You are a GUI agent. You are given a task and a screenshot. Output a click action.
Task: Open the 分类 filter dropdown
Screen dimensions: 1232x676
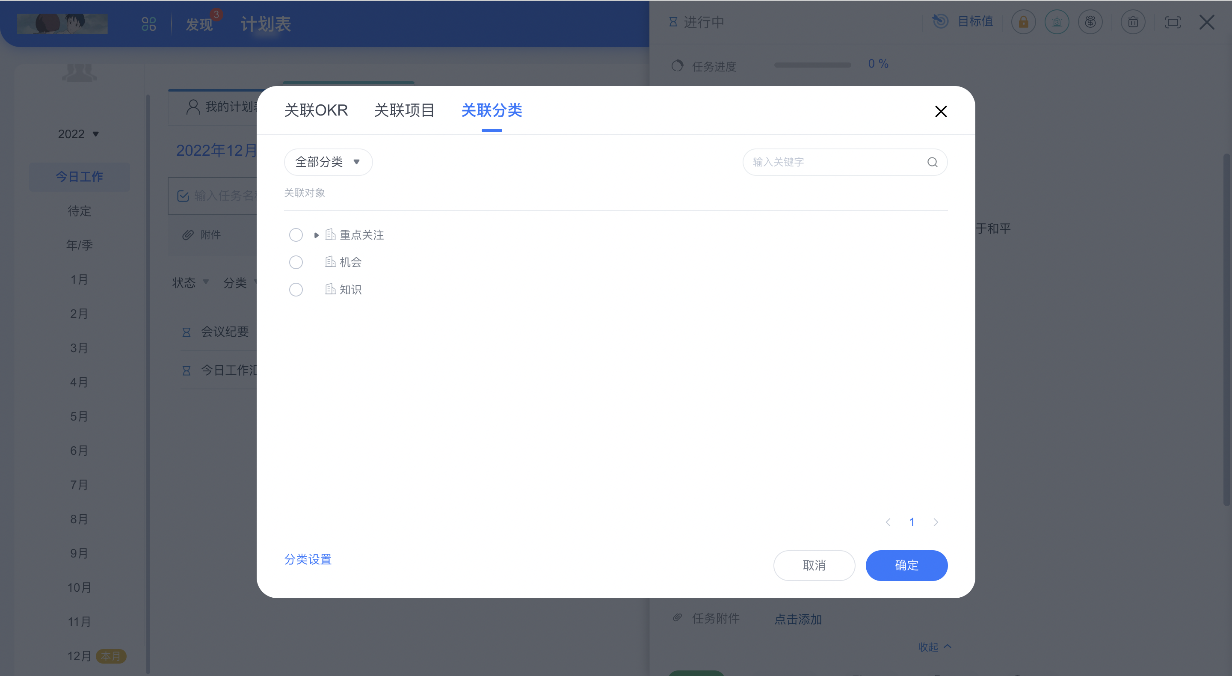pyautogui.click(x=240, y=283)
